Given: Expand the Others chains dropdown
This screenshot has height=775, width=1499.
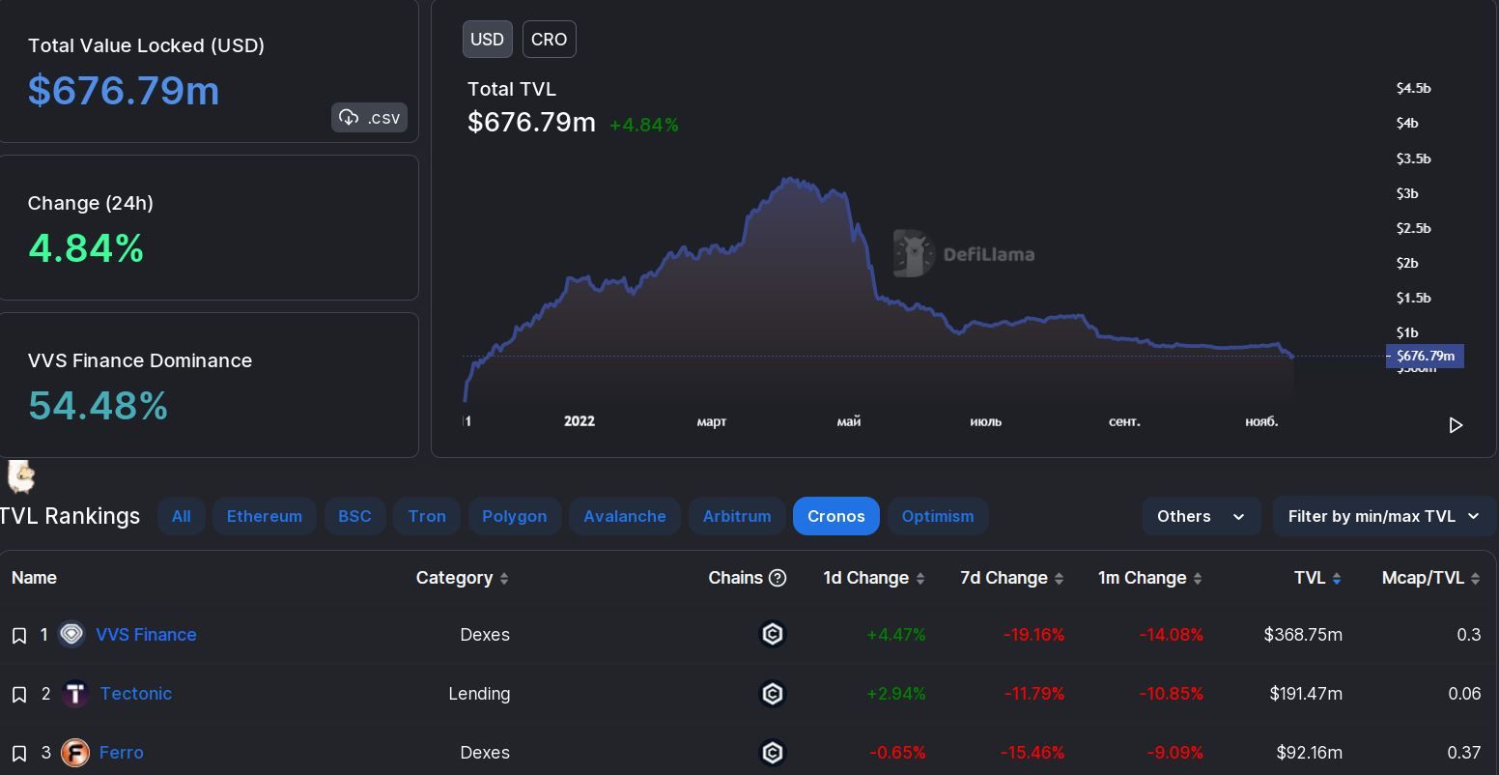Looking at the screenshot, I should click(x=1201, y=516).
